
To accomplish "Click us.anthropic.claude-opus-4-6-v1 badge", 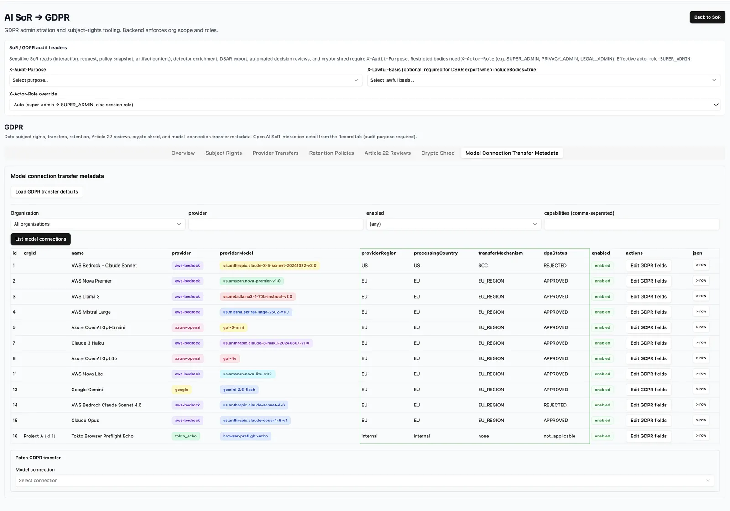I will (x=255, y=421).
